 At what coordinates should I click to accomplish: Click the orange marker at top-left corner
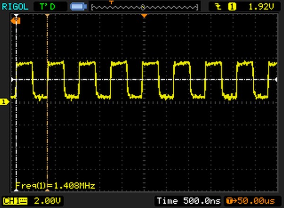18,21
